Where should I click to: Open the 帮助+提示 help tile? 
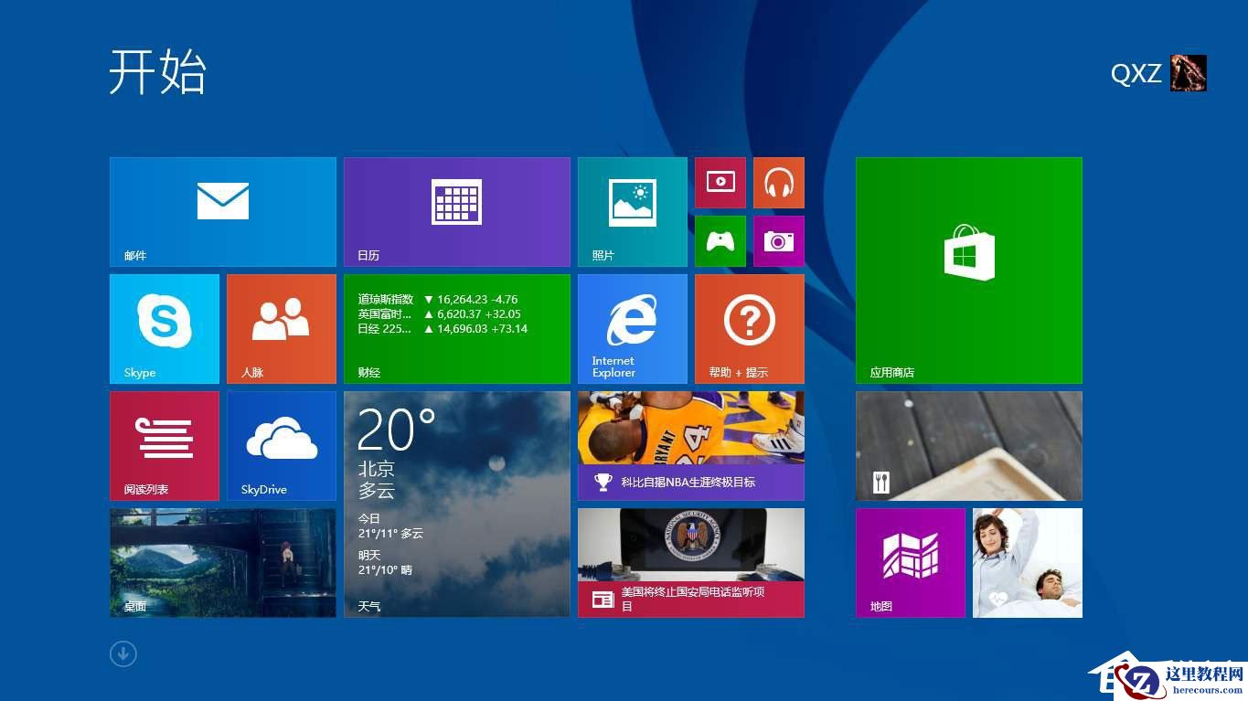[x=749, y=328]
